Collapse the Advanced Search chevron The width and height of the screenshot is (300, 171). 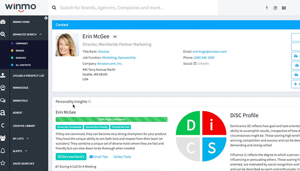(x=40, y=34)
